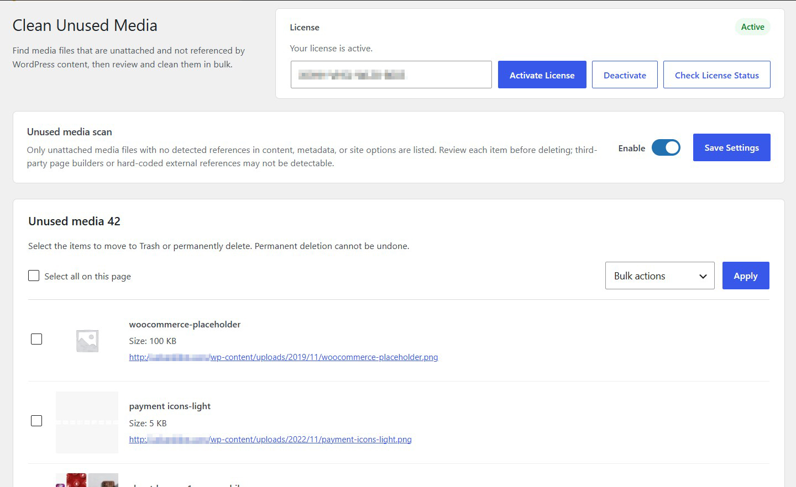Open the Bulk actions dropdown
This screenshot has width=796, height=487.
click(660, 276)
